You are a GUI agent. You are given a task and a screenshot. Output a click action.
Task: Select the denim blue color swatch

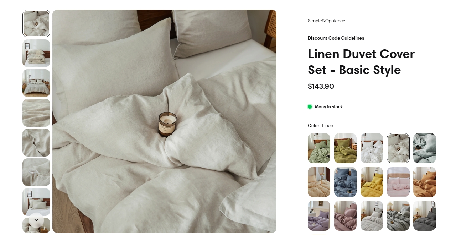coord(346,182)
